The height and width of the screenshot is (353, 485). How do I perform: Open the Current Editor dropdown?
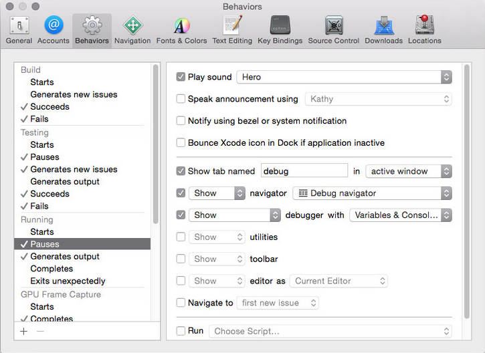coord(338,281)
